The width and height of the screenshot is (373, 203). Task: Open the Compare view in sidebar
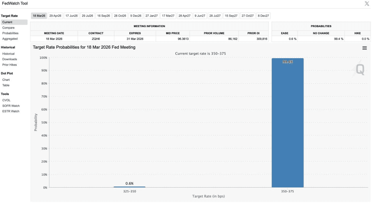[x=8, y=28]
